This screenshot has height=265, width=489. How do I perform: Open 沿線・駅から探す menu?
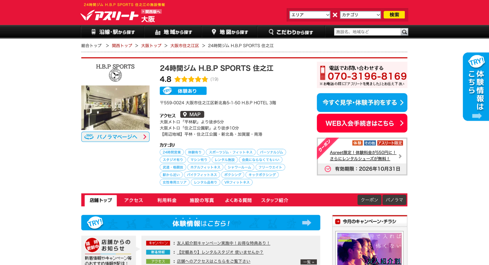coord(113,32)
